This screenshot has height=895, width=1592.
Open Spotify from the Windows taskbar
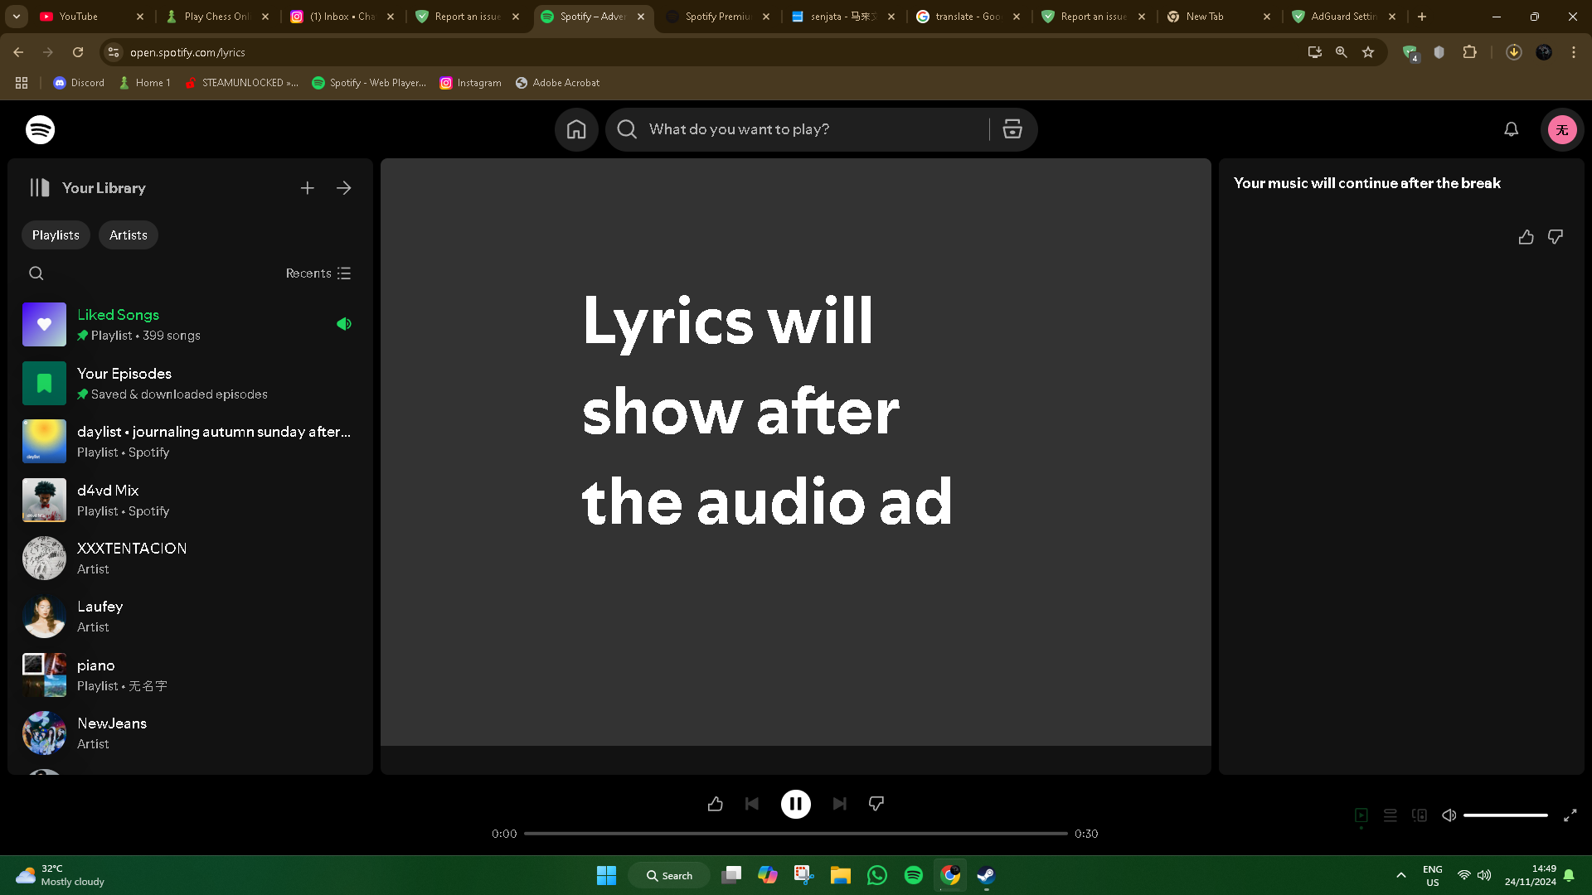(x=913, y=875)
